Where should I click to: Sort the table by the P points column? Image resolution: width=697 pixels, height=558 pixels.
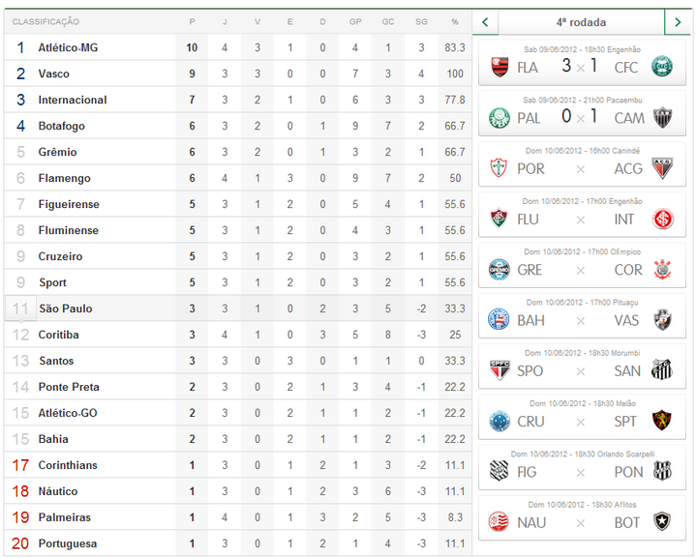point(192,21)
